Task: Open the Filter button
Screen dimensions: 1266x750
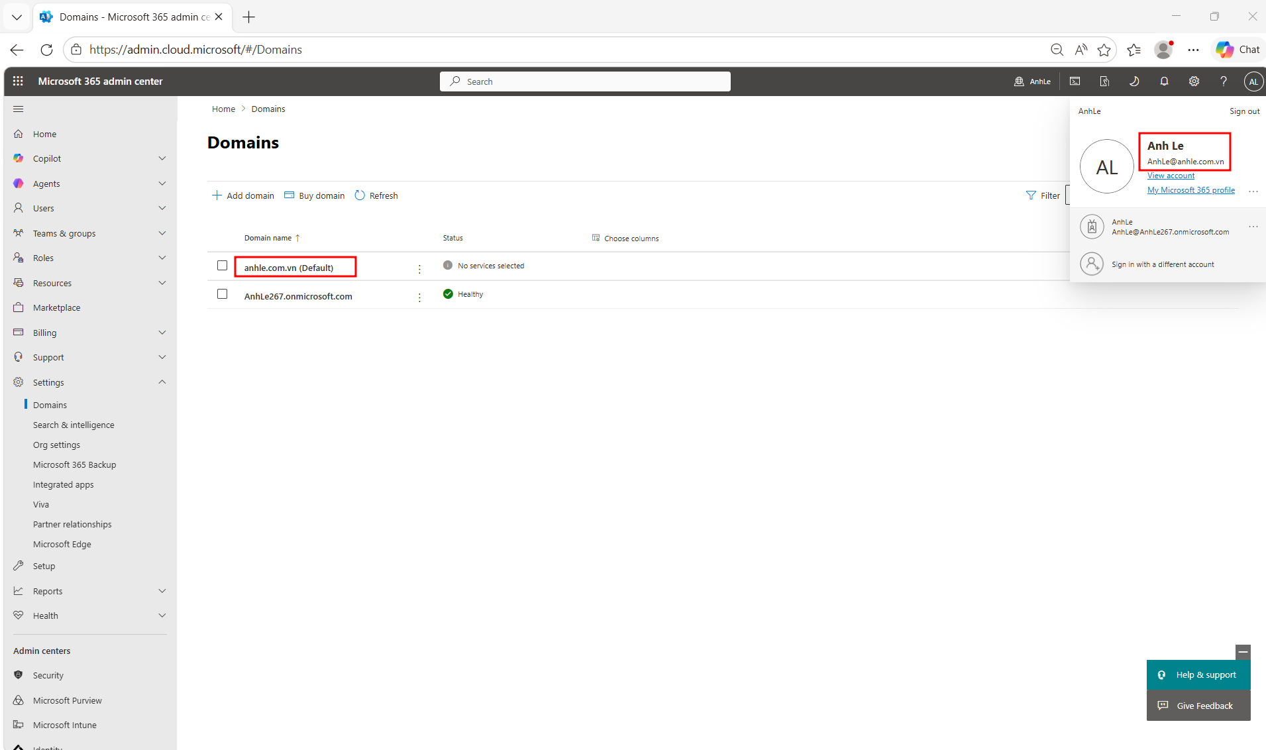Action: point(1043,195)
